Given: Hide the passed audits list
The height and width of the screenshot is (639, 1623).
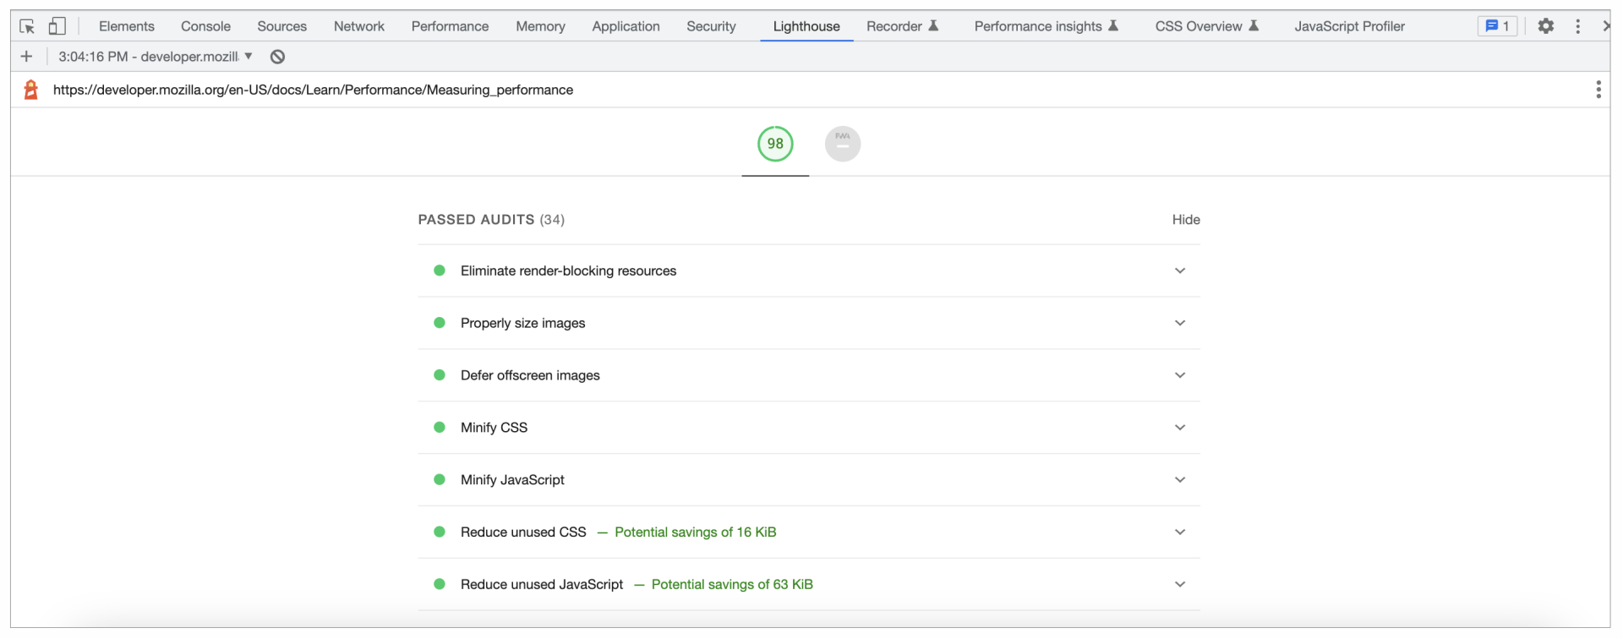Looking at the screenshot, I should click(x=1185, y=220).
